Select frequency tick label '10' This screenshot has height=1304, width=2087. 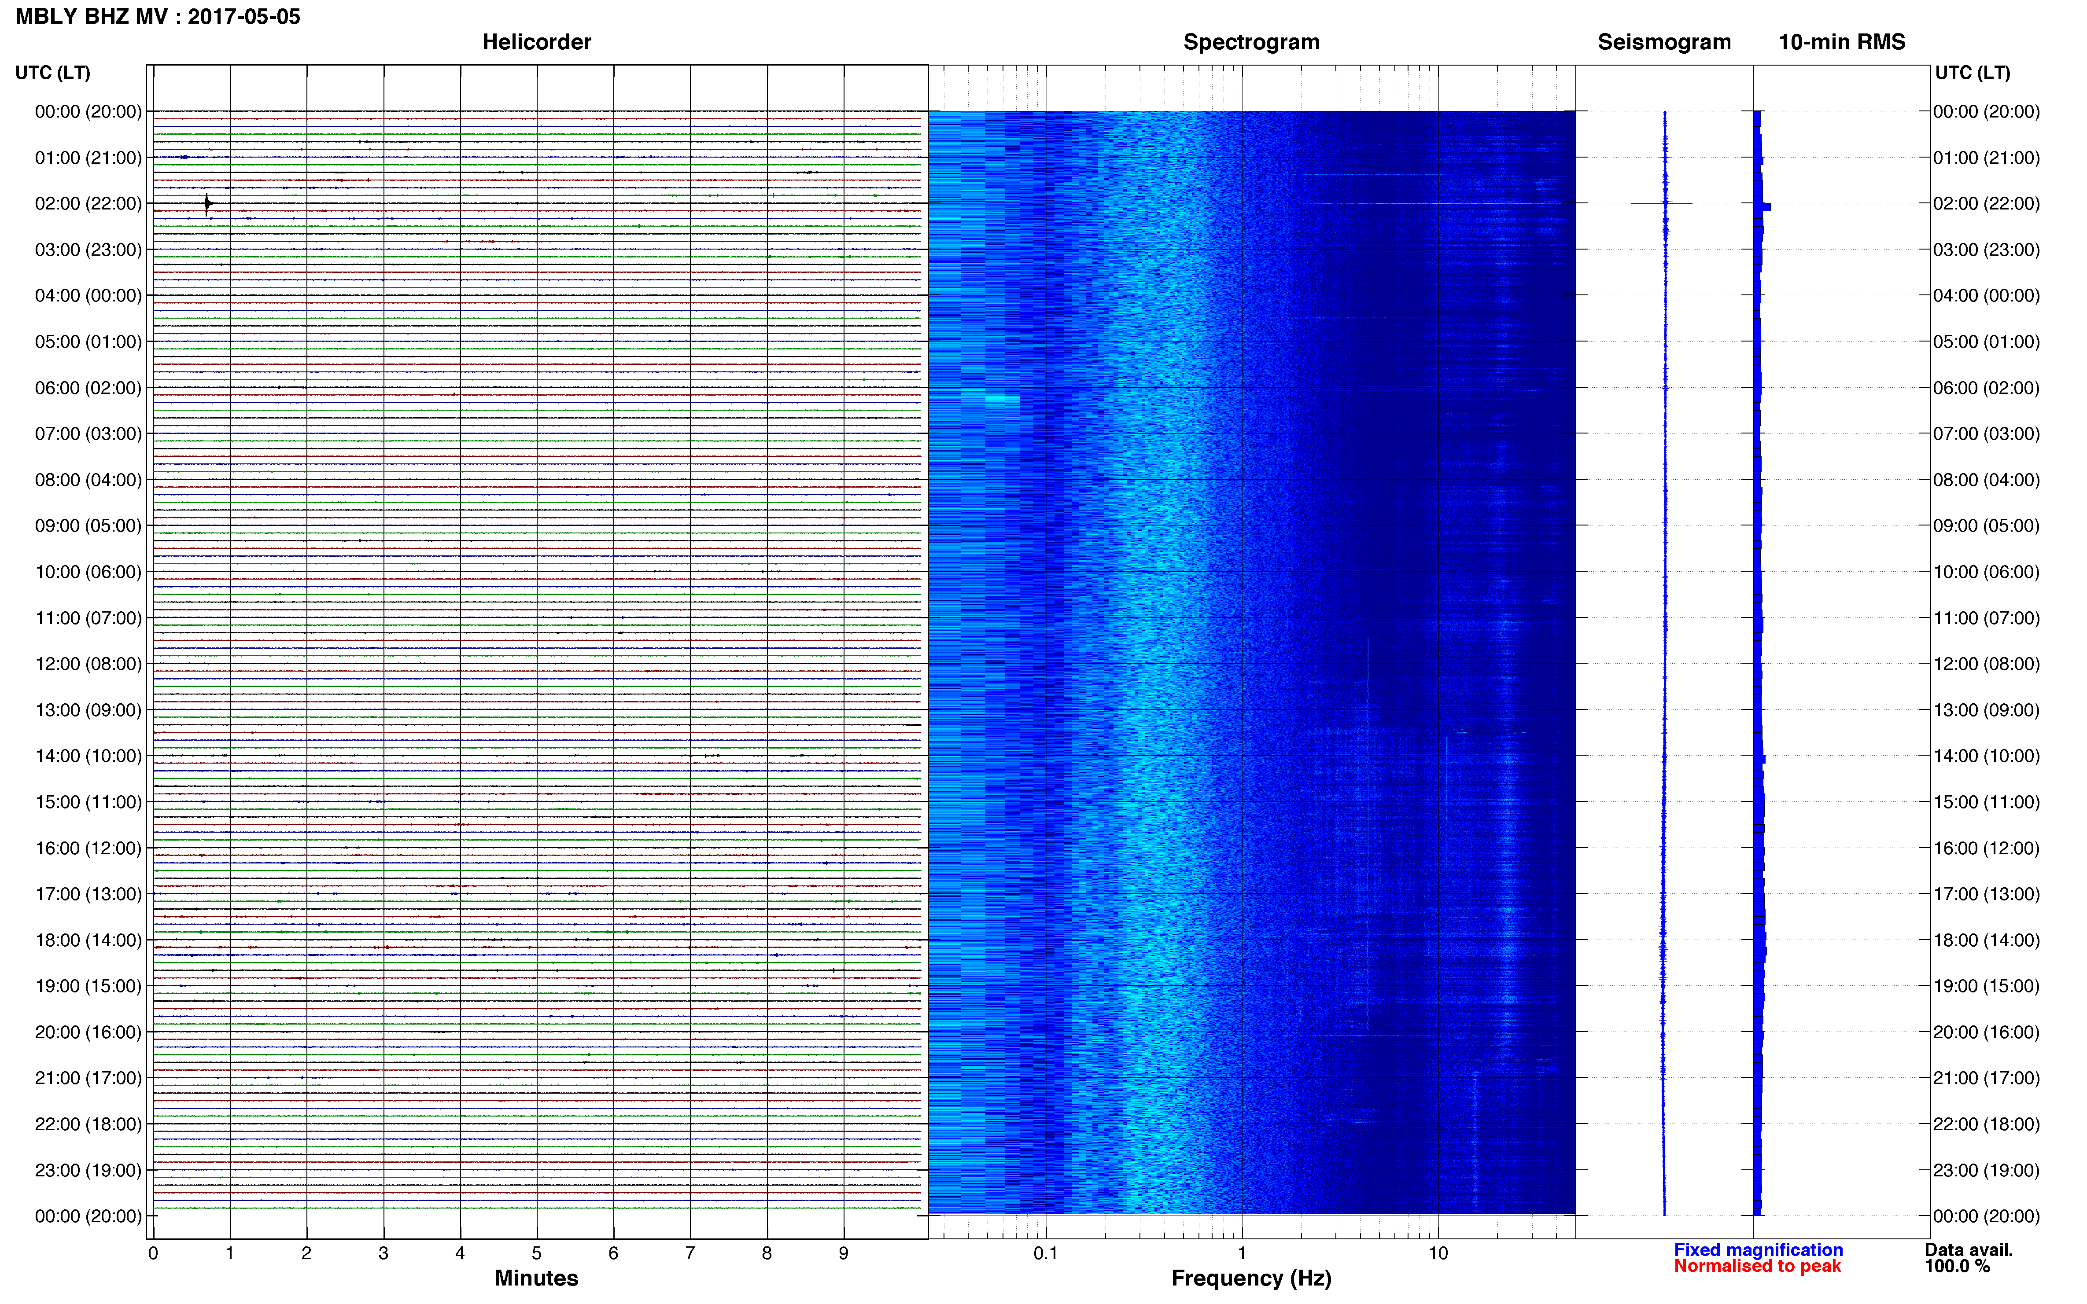click(x=1438, y=1253)
